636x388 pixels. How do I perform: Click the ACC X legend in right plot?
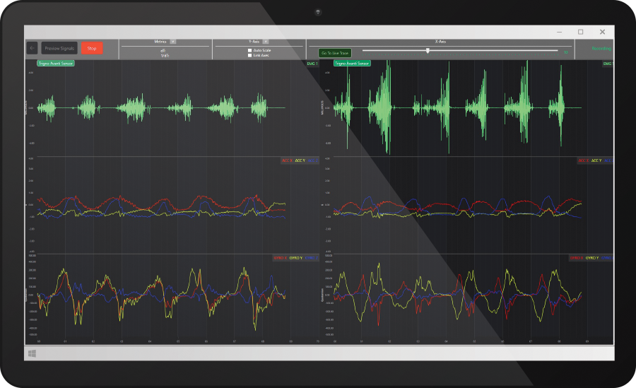[x=583, y=160]
